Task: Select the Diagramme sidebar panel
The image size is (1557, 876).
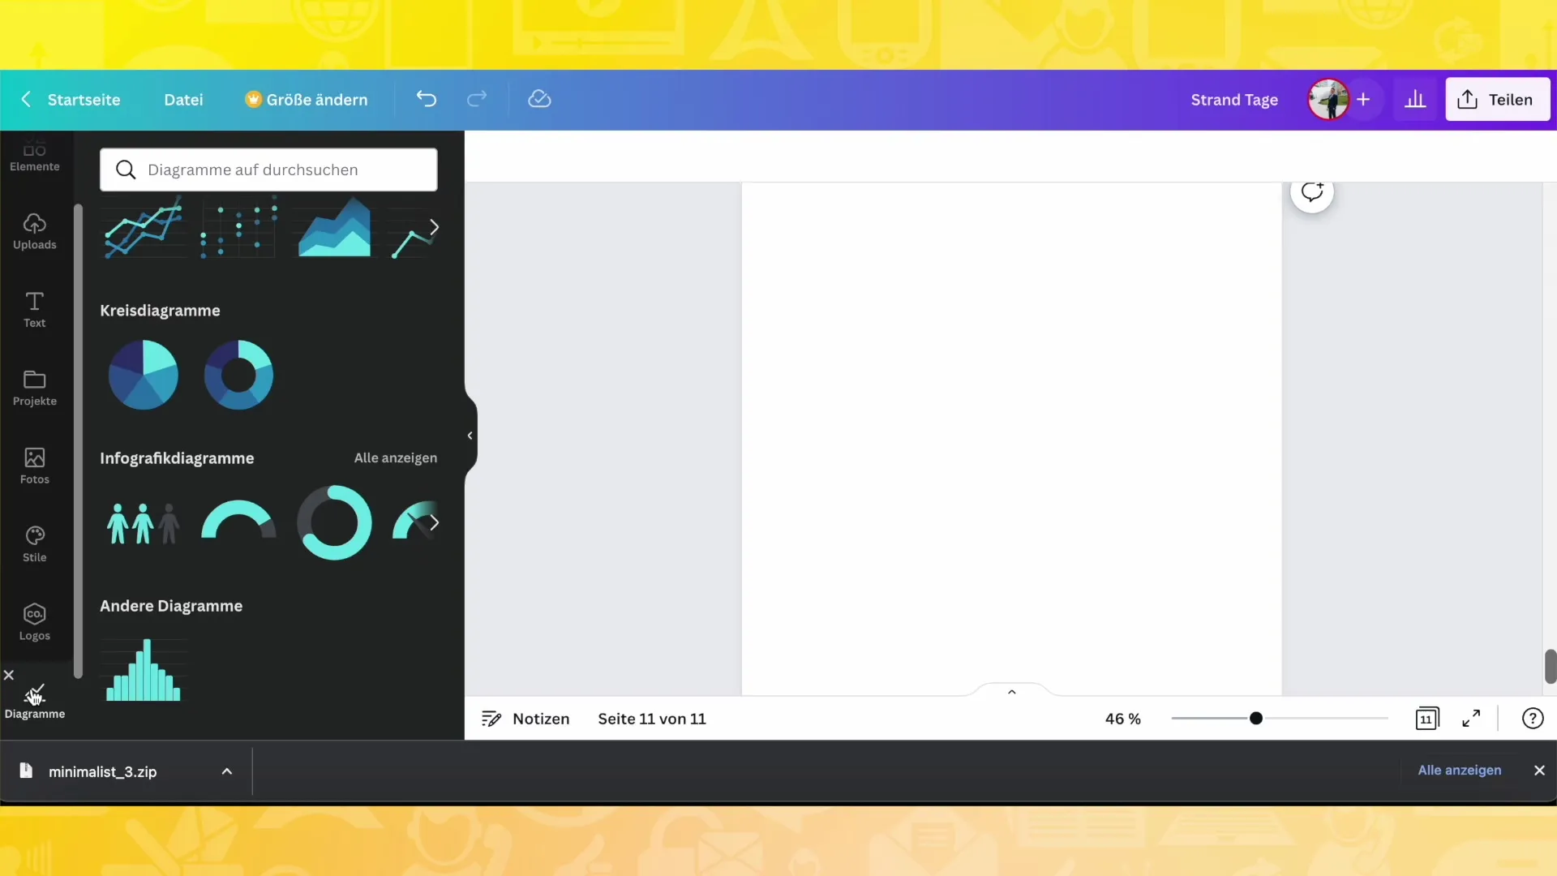Action: pos(35,702)
